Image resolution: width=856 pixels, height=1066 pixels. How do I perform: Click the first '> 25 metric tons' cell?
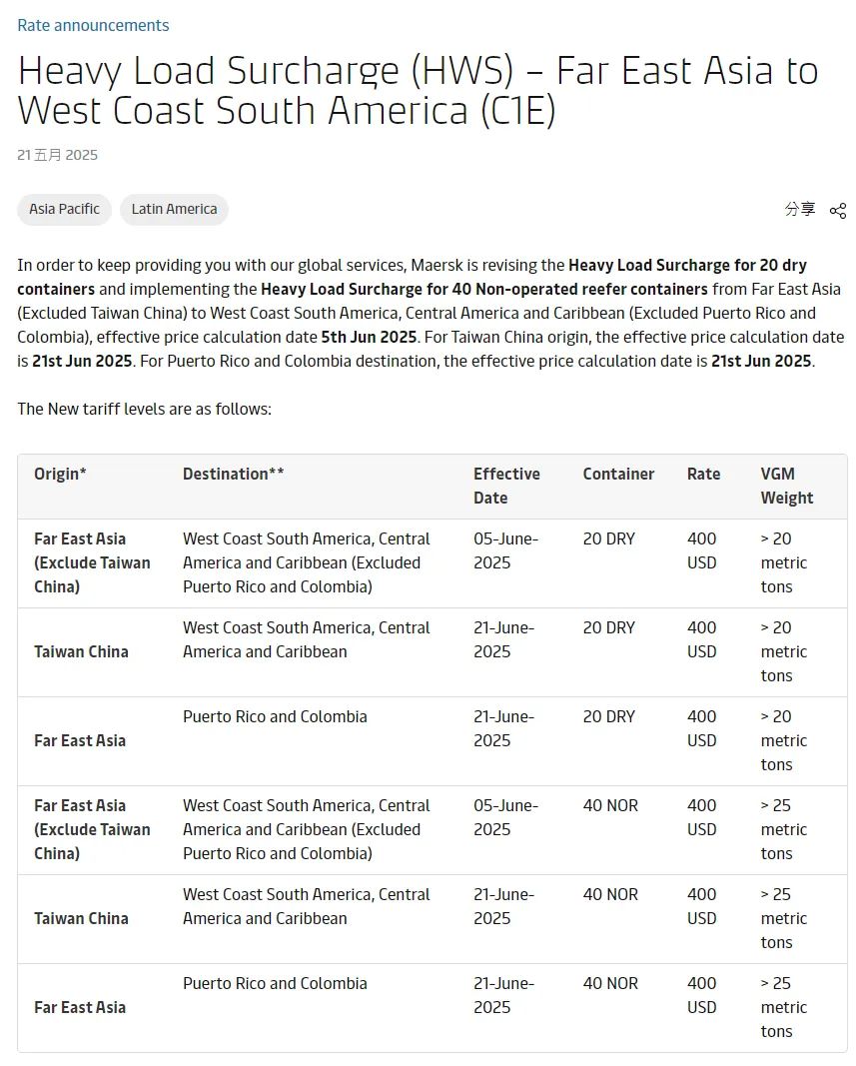[783, 829]
